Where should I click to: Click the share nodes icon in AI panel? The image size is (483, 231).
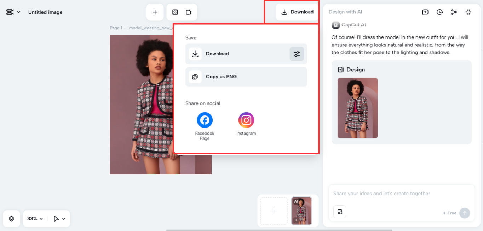click(454, 12)
